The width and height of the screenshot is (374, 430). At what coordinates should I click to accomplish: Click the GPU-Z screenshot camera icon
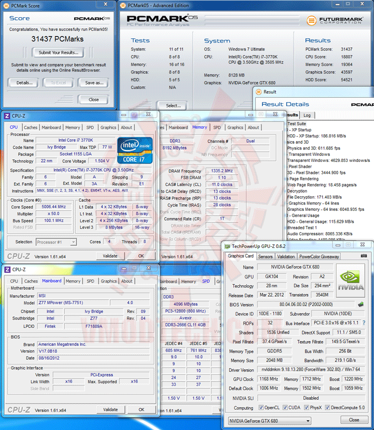(364, 256)
